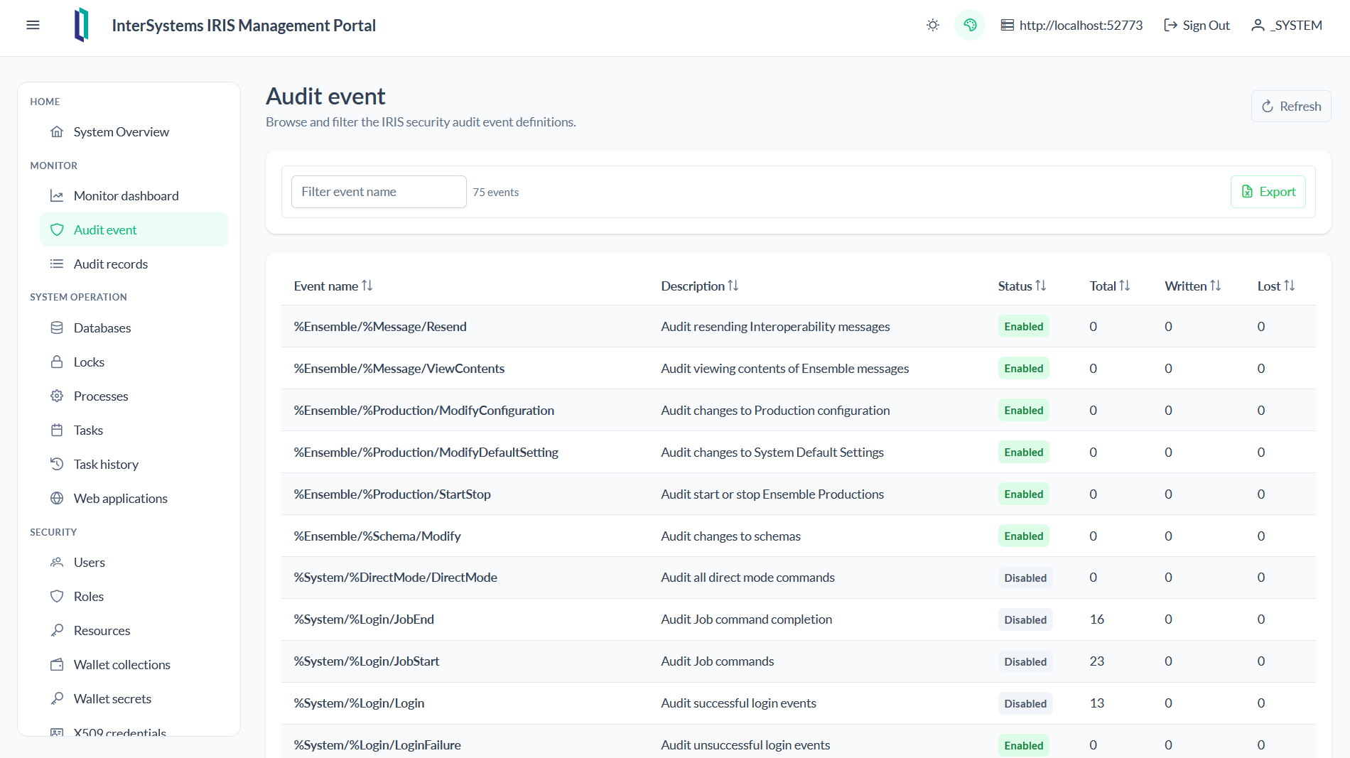Click Total value 16 for JobEnd
Image resolution: width=1350 pixels, height=758 pixels.
(1097, 619)
